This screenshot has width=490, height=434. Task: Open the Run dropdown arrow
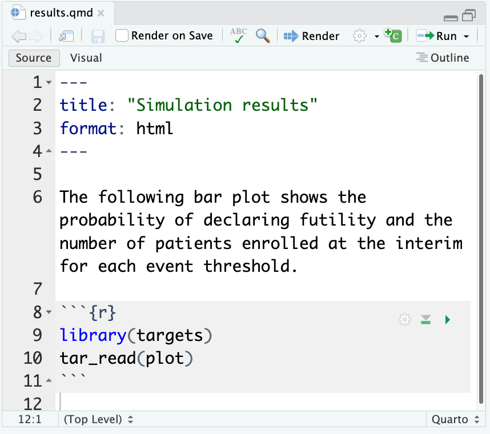466,37
